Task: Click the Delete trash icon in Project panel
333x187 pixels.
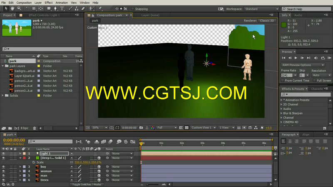Action: (x=35, y=128)
